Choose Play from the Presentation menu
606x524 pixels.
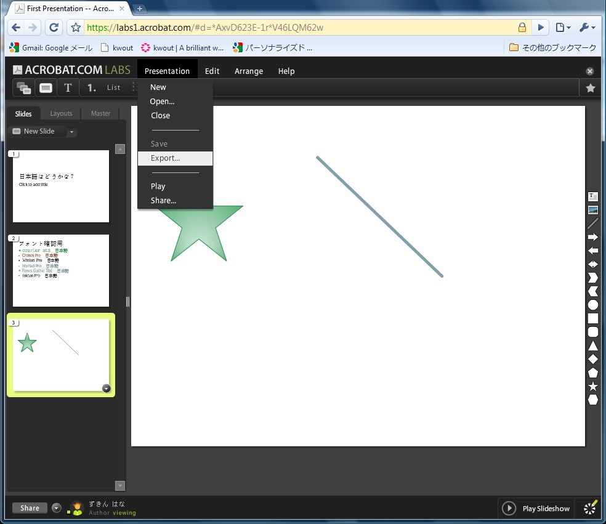175,186
